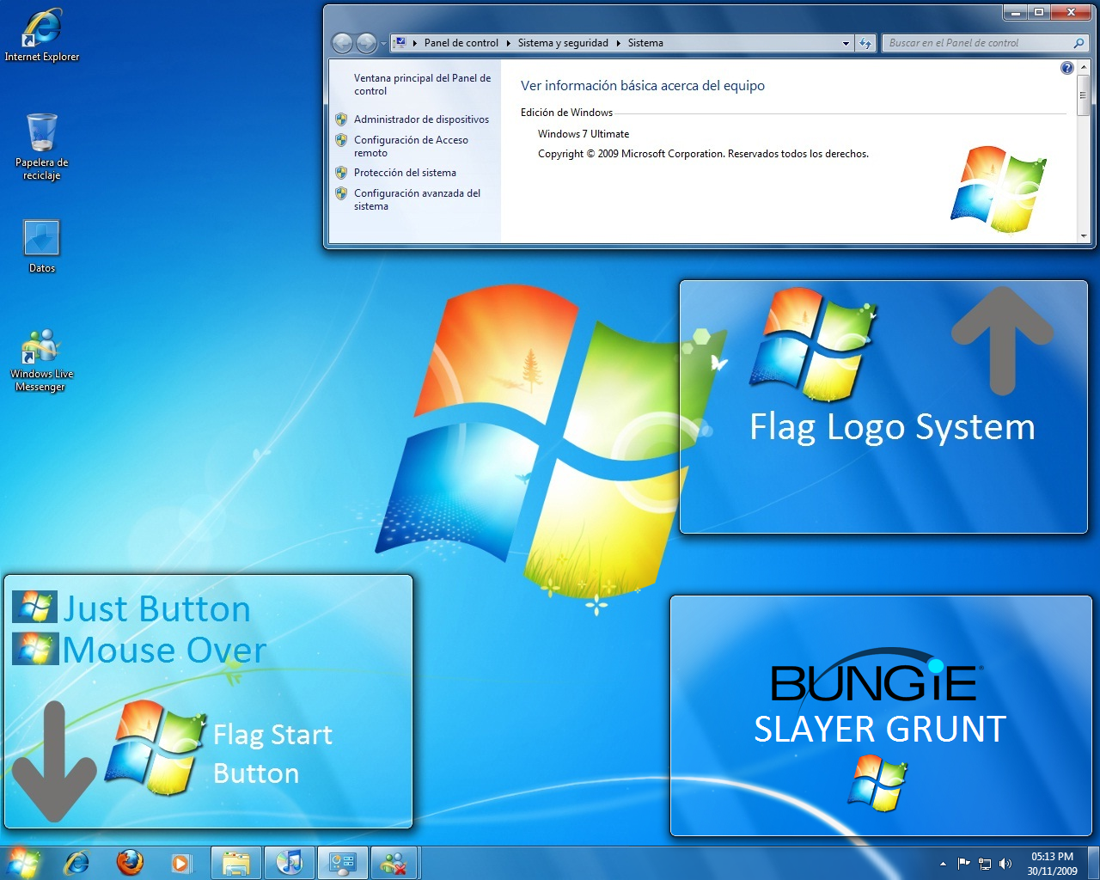1100x880 pixels.
Task: Open Windows Live Messenger from the taskbar
Action: coord(394,863)
